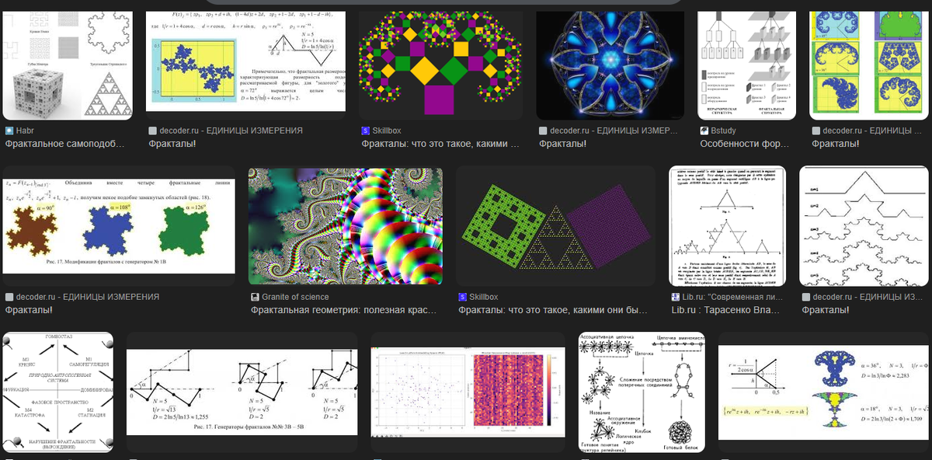Click the 'Bstudy' source name
This screenshot has height=460, width=932.
[725, 131]
